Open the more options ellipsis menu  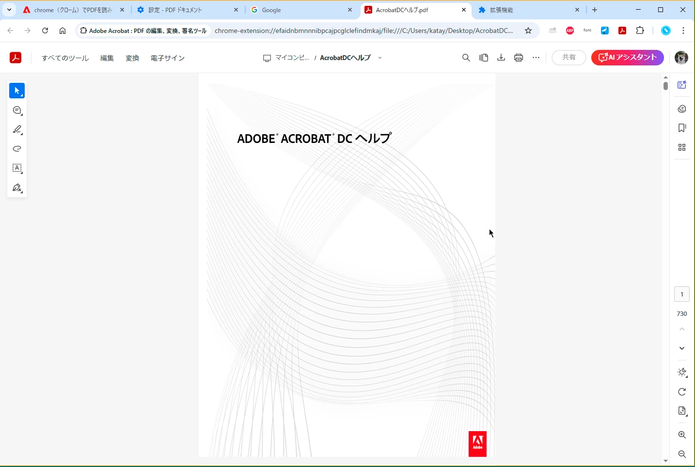(x=536, y=58)
